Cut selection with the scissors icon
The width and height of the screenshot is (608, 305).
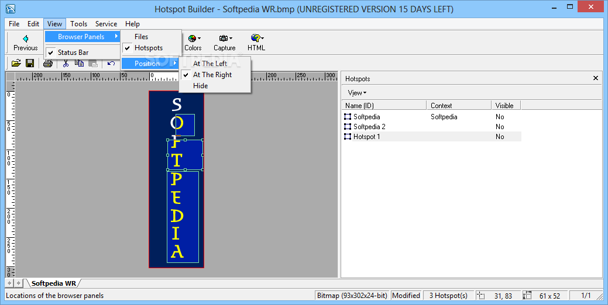66,63
